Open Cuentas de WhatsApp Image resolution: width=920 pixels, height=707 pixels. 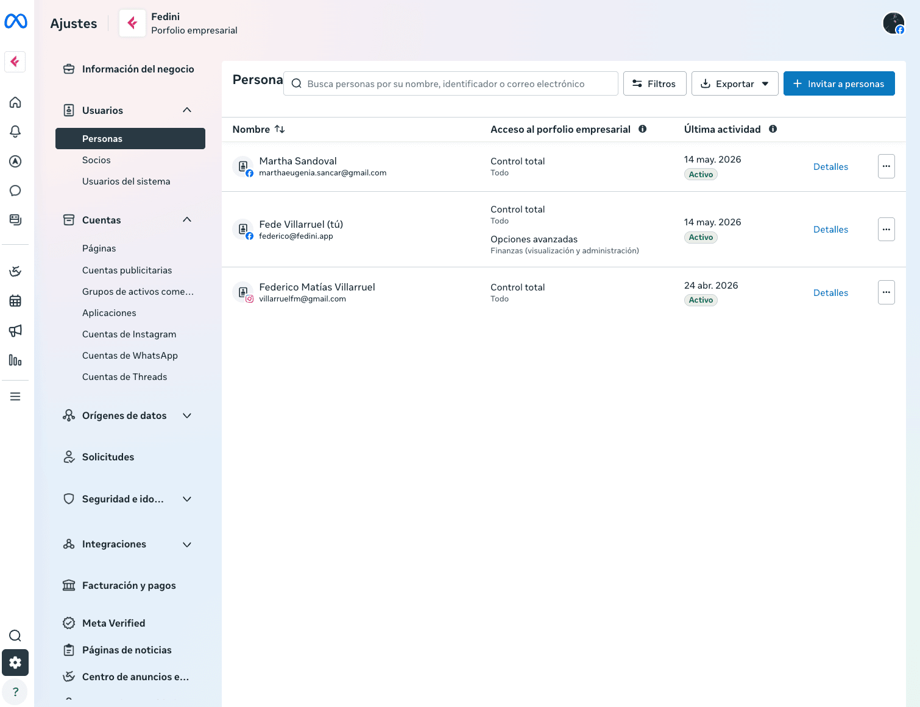[x=130, y=355]
